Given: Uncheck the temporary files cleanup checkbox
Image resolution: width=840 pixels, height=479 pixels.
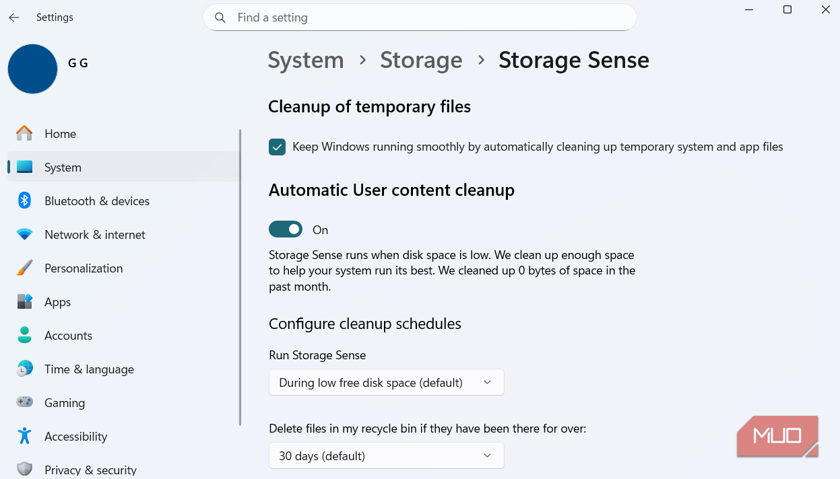Looking at the screenshot, I should [277, 147].
